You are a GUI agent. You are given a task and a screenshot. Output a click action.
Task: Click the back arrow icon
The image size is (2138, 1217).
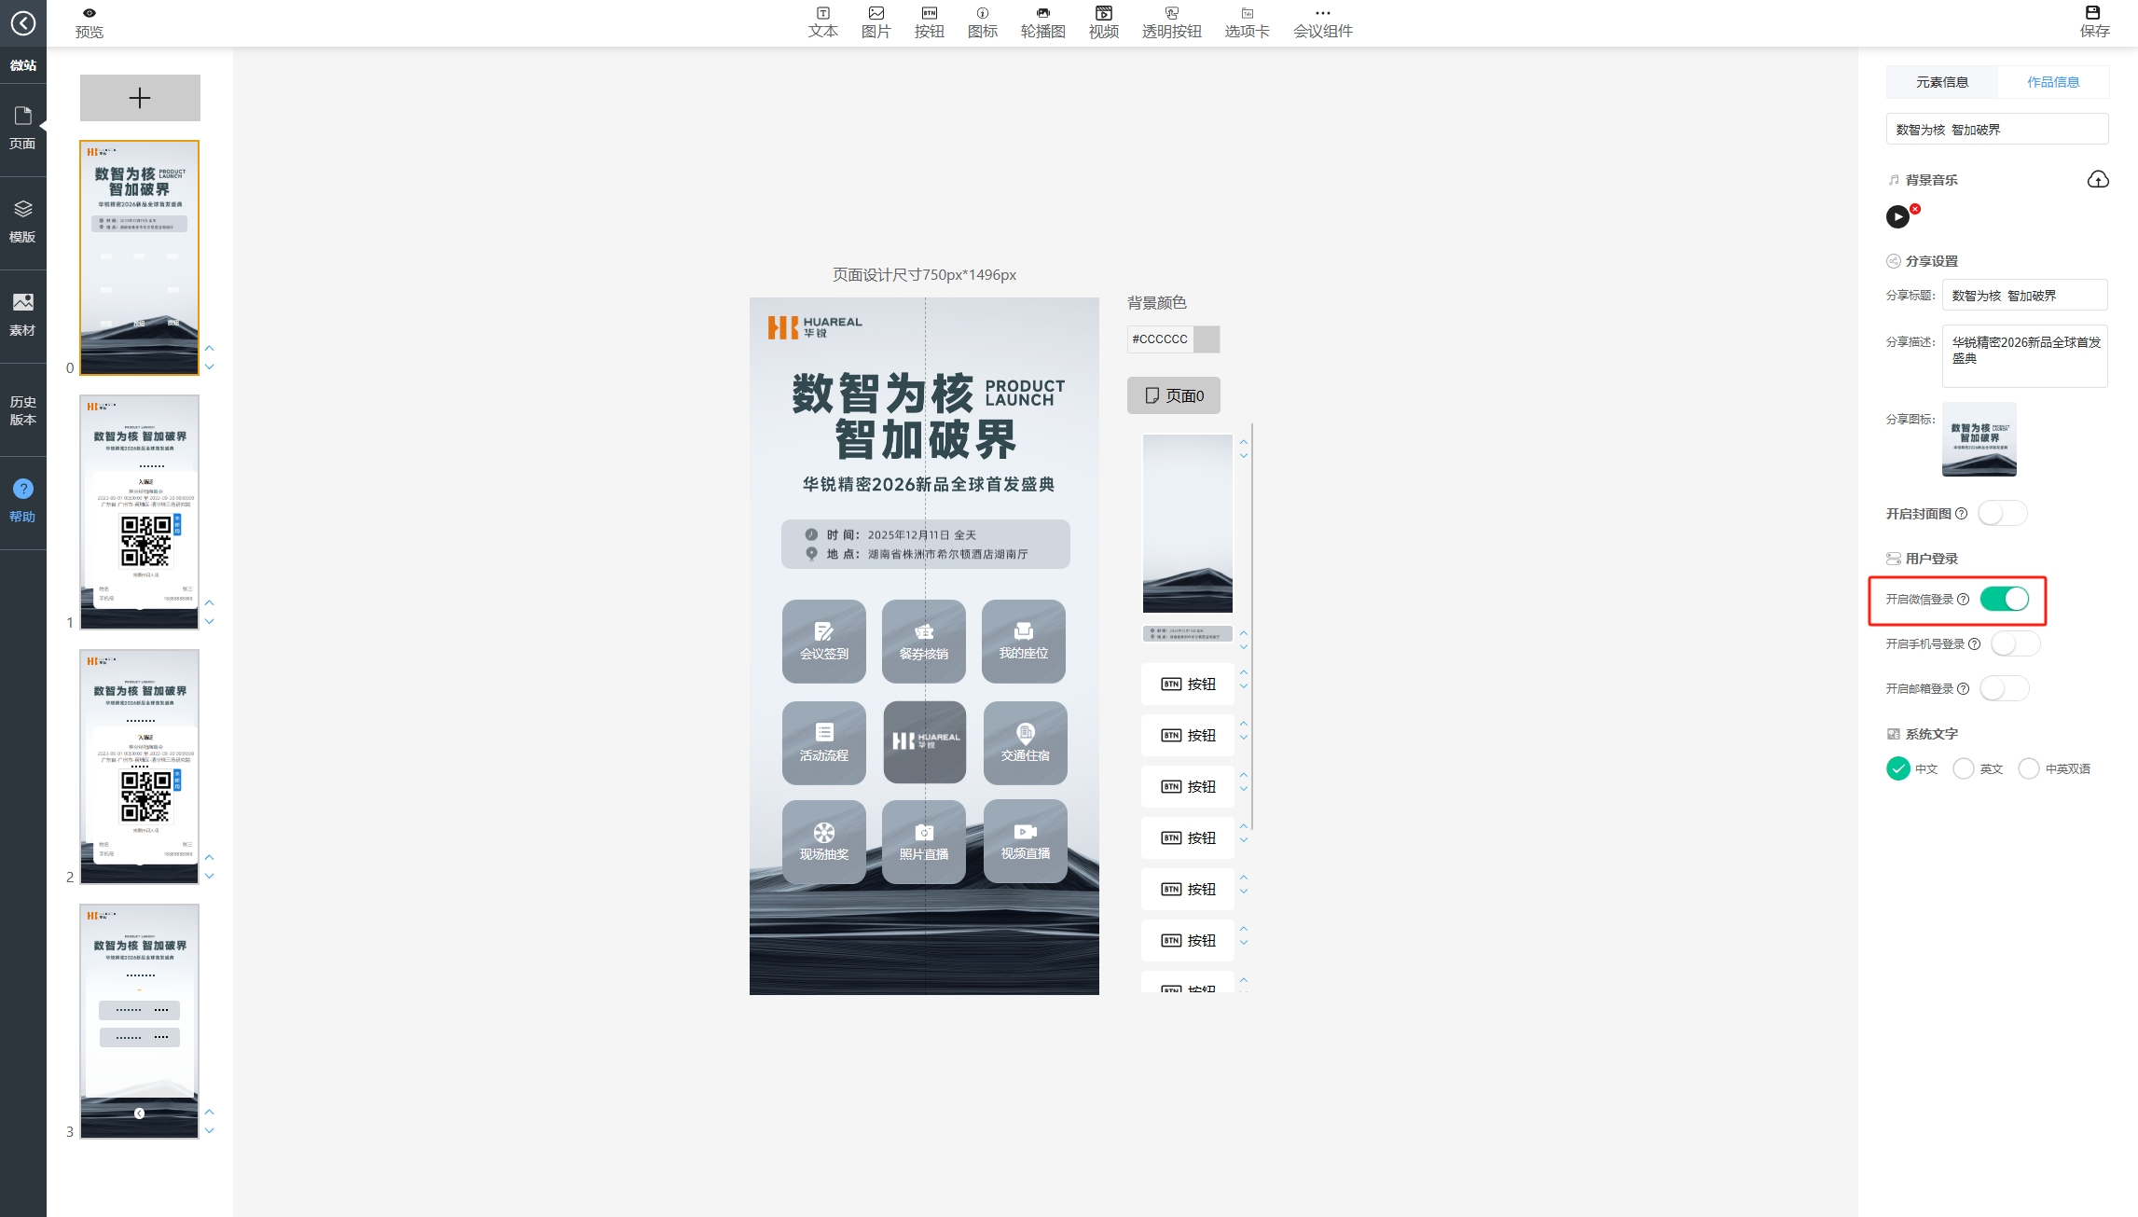[23, 22]
